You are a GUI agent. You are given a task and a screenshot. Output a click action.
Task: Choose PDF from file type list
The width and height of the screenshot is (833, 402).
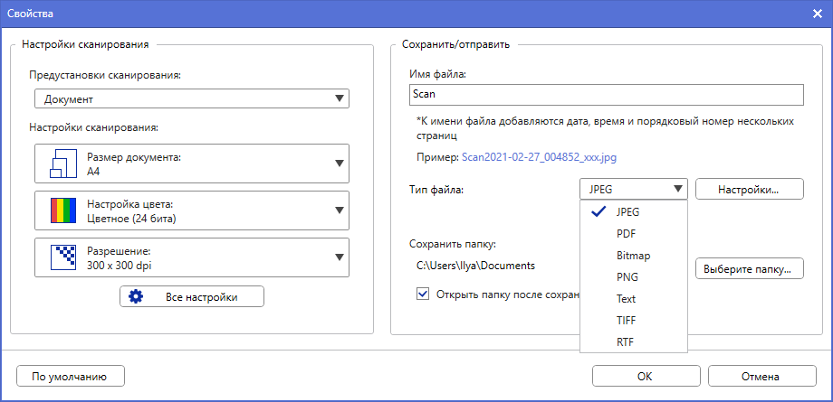(626, 234)
